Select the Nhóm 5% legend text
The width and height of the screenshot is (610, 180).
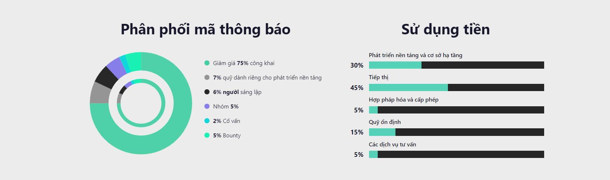coord(226,107)
